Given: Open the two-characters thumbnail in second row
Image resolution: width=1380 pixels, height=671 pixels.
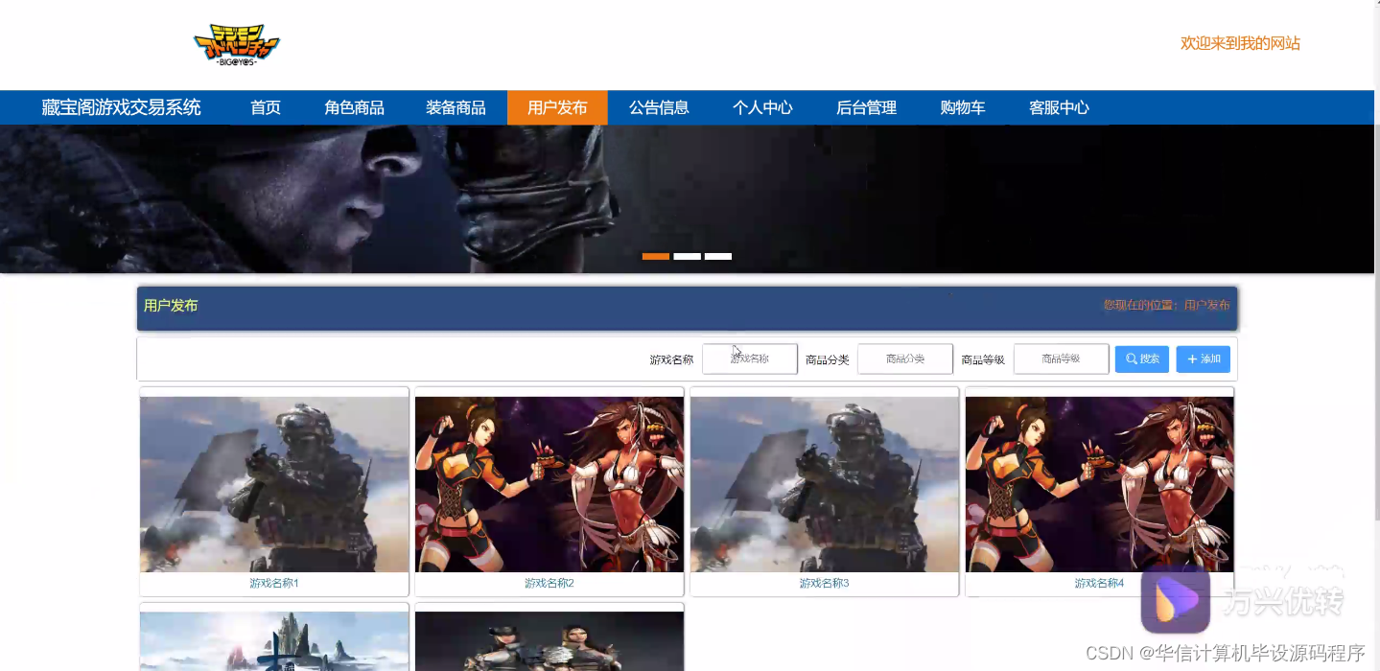Looking at the screenshot, I should click(550, 641).
